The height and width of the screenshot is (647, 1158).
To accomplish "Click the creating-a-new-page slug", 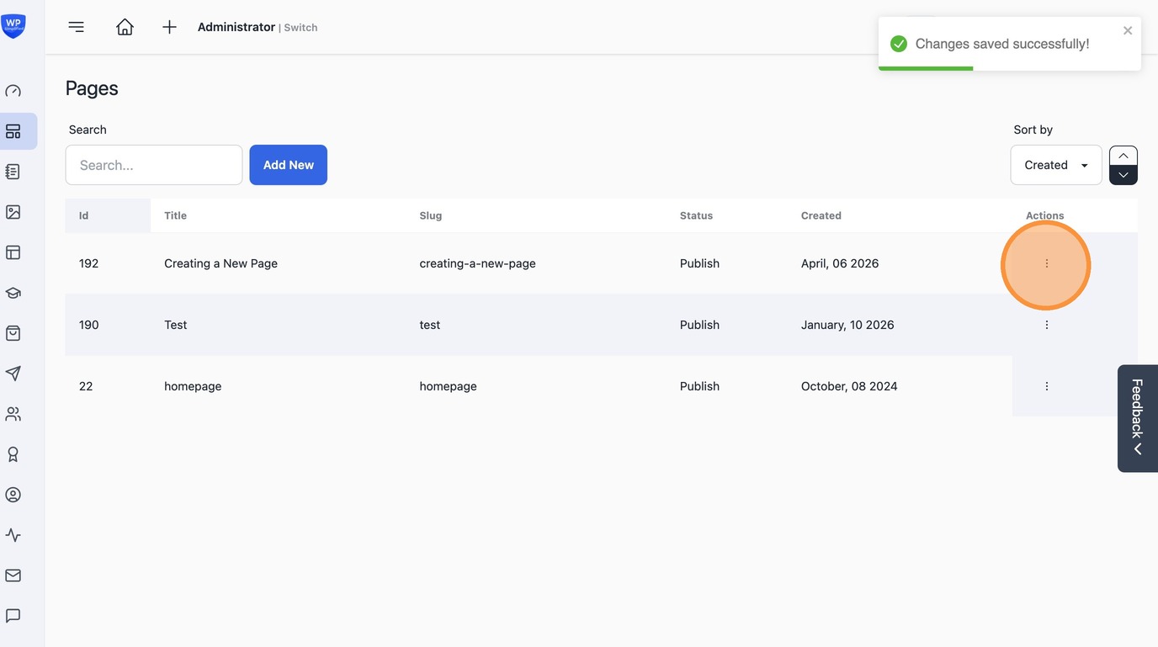I will coord(477,263).
